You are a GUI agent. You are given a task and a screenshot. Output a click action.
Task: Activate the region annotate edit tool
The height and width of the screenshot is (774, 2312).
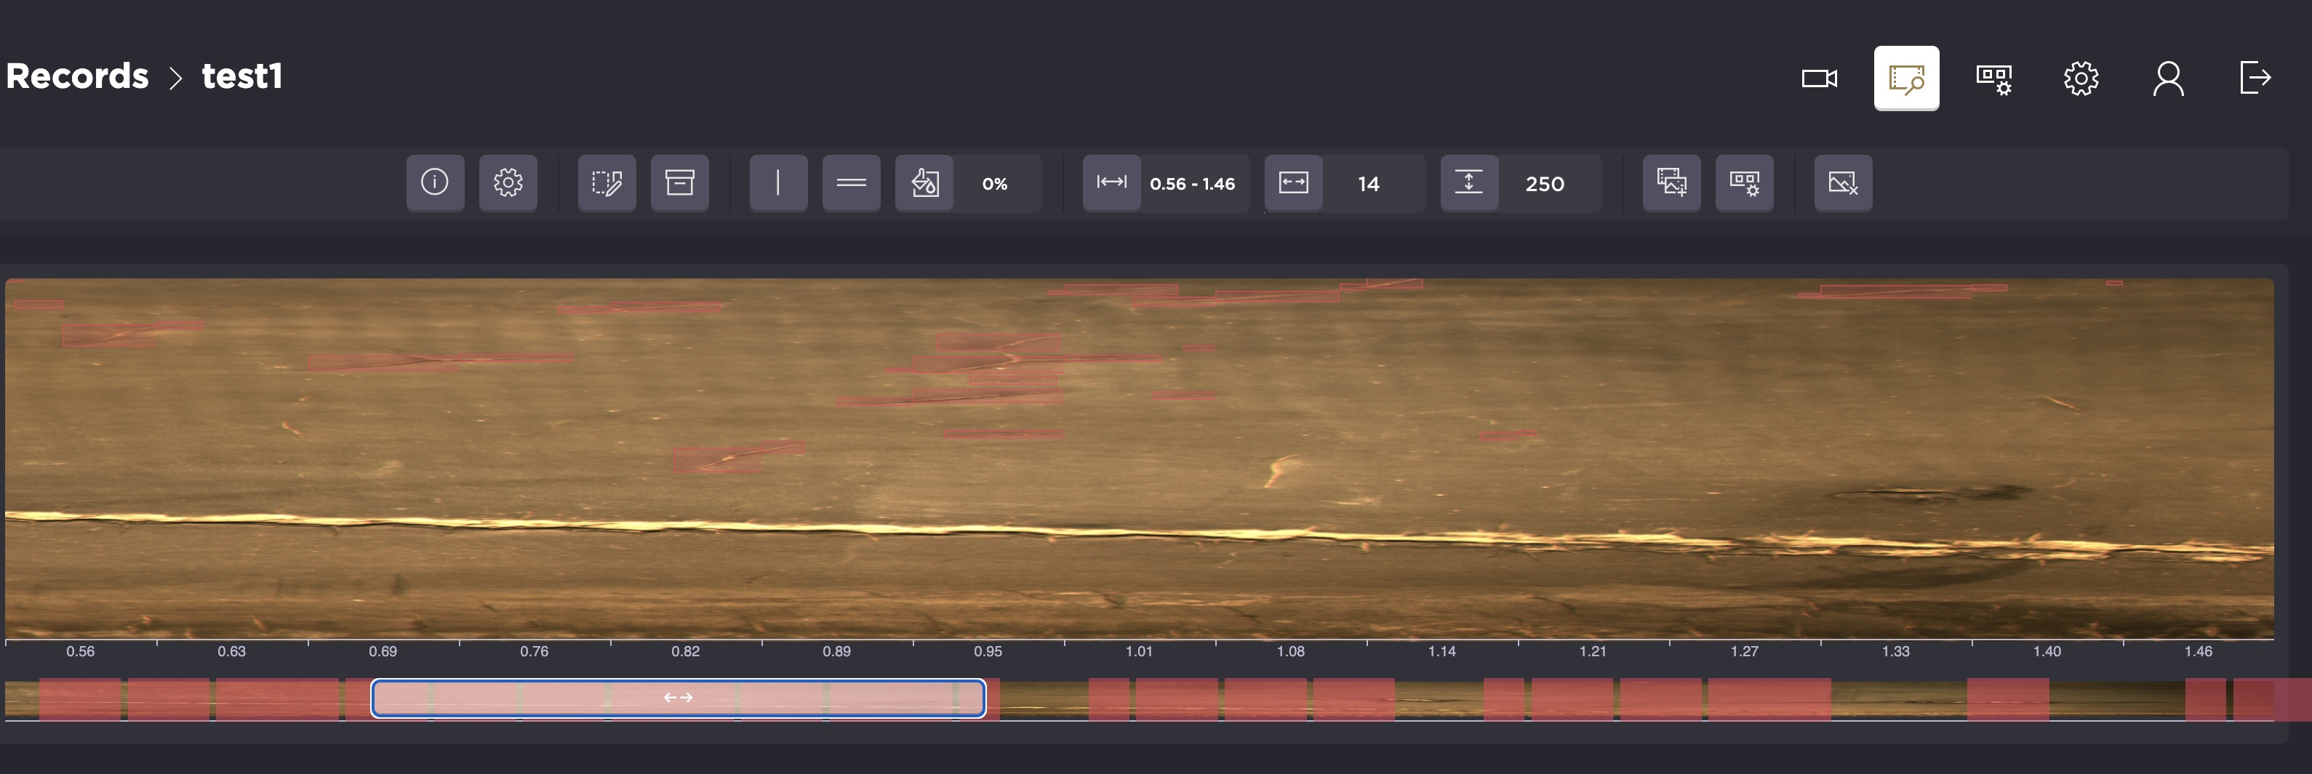coord(607,183)
